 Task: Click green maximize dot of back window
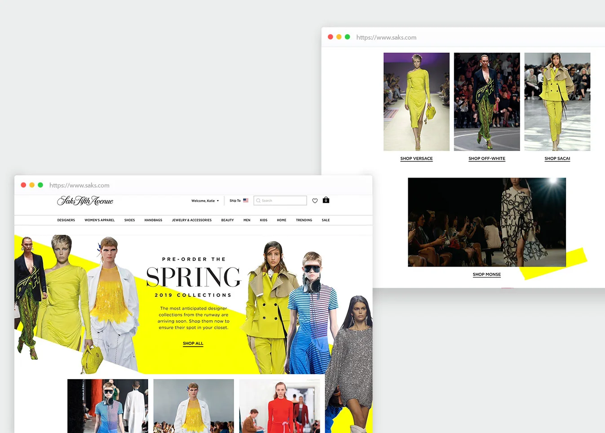pyautogui.click(x=347, y=37)
